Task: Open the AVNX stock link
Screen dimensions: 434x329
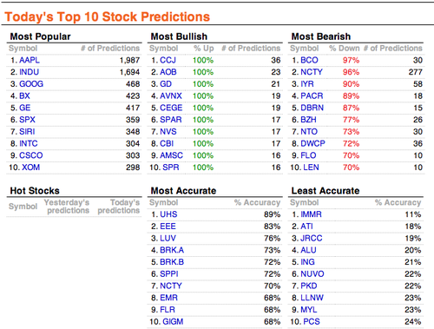Action: tap(171, 95)
